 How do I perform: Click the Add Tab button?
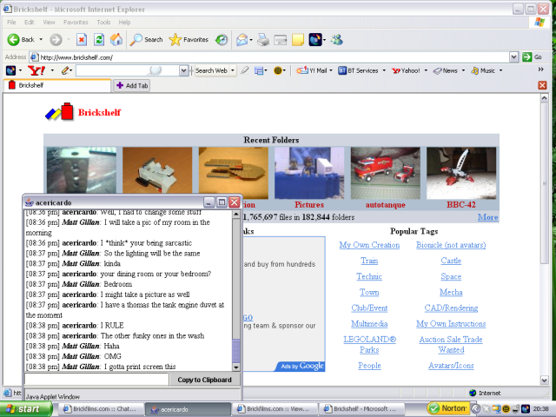(x=132, y=85)
